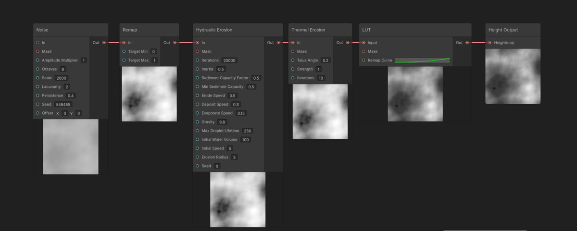Edit the Min Sediment Capacity value
Viewport: 577px width, 231px height.
pos(251,87)
